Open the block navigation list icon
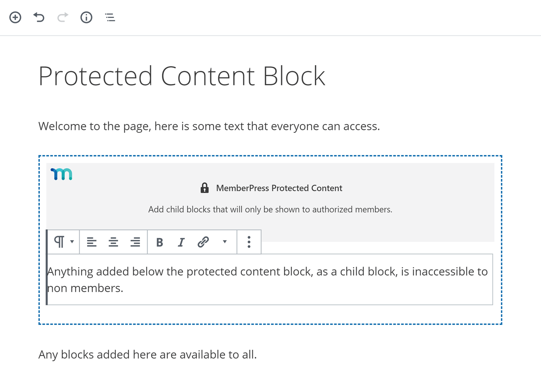 [110, 17]
